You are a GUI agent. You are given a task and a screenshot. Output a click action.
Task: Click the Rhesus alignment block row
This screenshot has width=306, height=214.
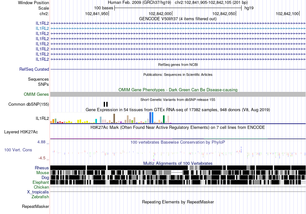(178, 168)
